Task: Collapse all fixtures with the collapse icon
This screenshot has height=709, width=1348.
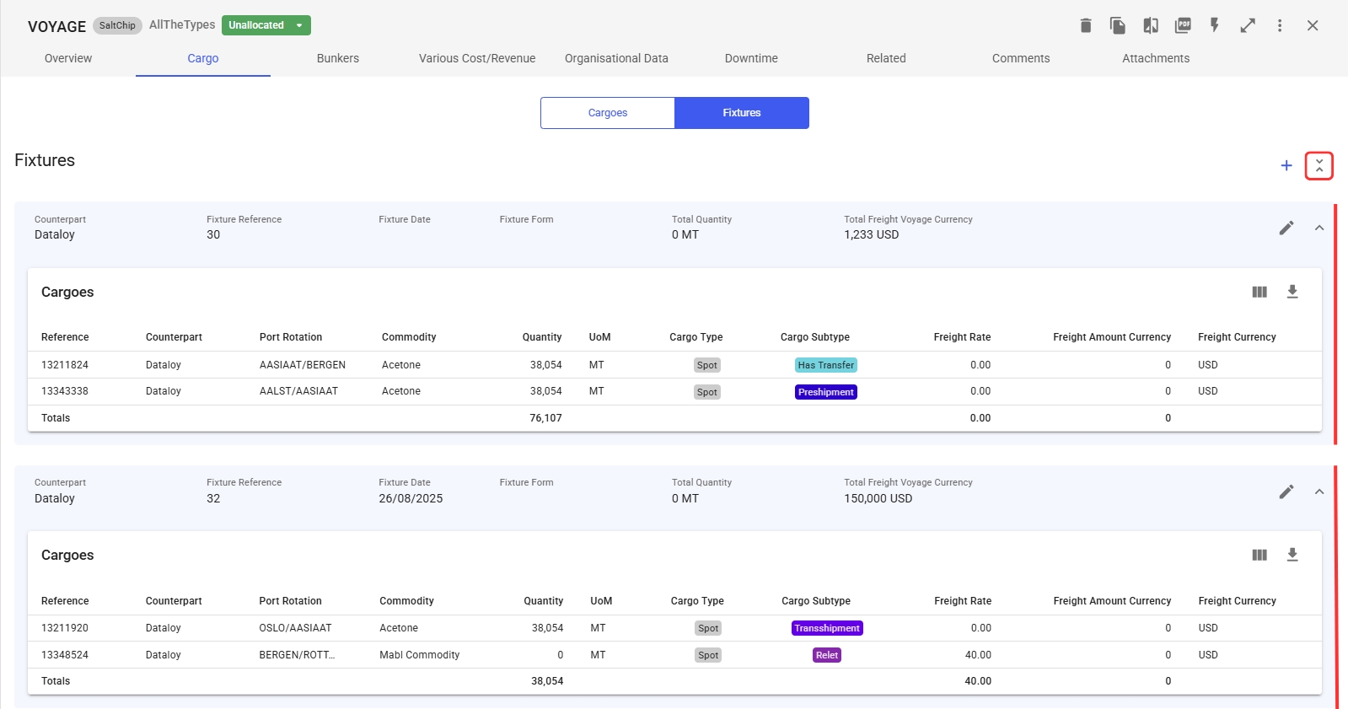Action: 1319,165
